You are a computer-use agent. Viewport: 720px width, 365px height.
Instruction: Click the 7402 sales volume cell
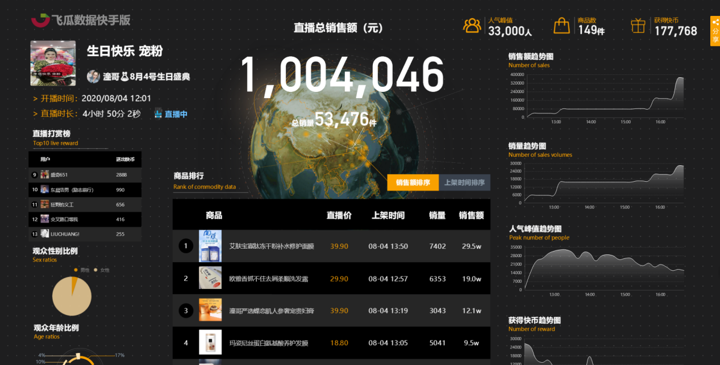click(438, 246)
